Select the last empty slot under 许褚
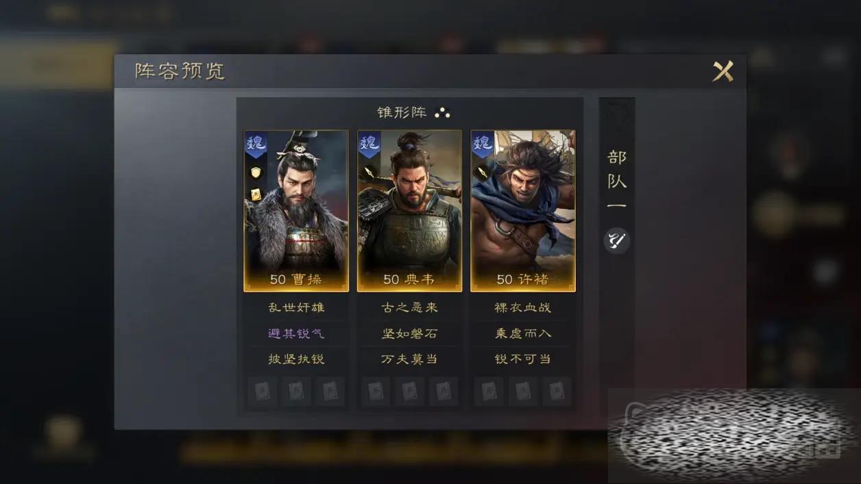Viewport: 861px width, 484px height. tap(557, 391)
